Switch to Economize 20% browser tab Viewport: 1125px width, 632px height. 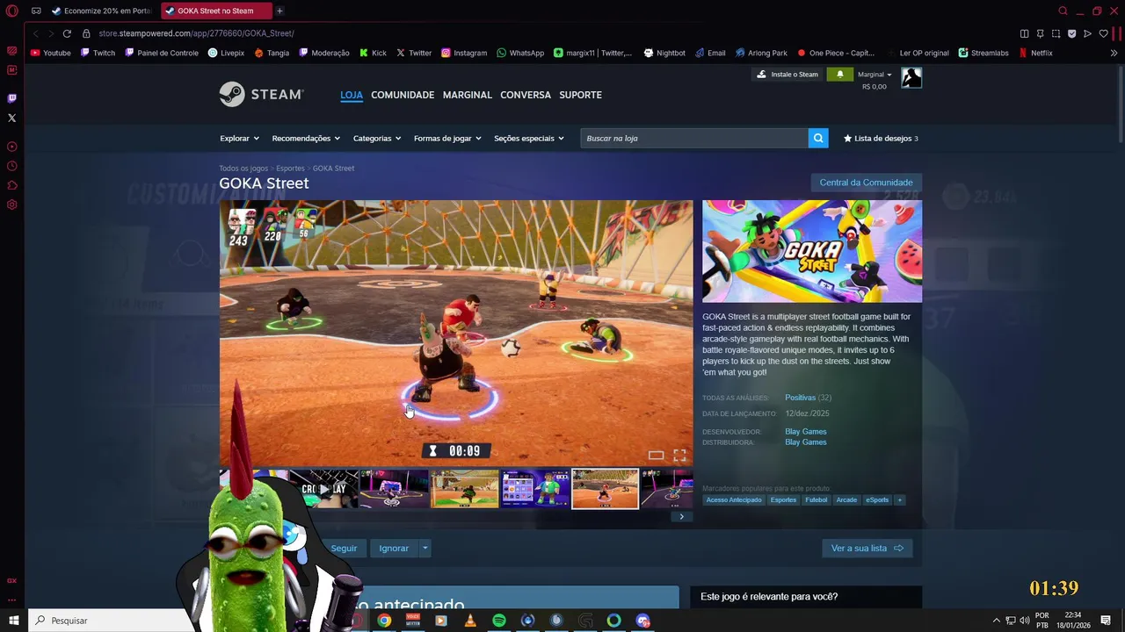pyautogui.click(x=102, y=11)
